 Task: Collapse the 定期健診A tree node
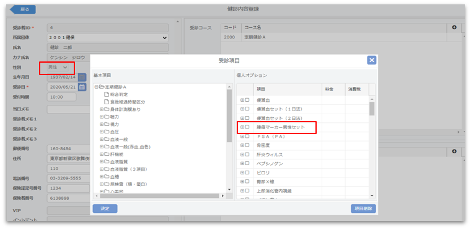pyautogui.click(x=97, y=87)
